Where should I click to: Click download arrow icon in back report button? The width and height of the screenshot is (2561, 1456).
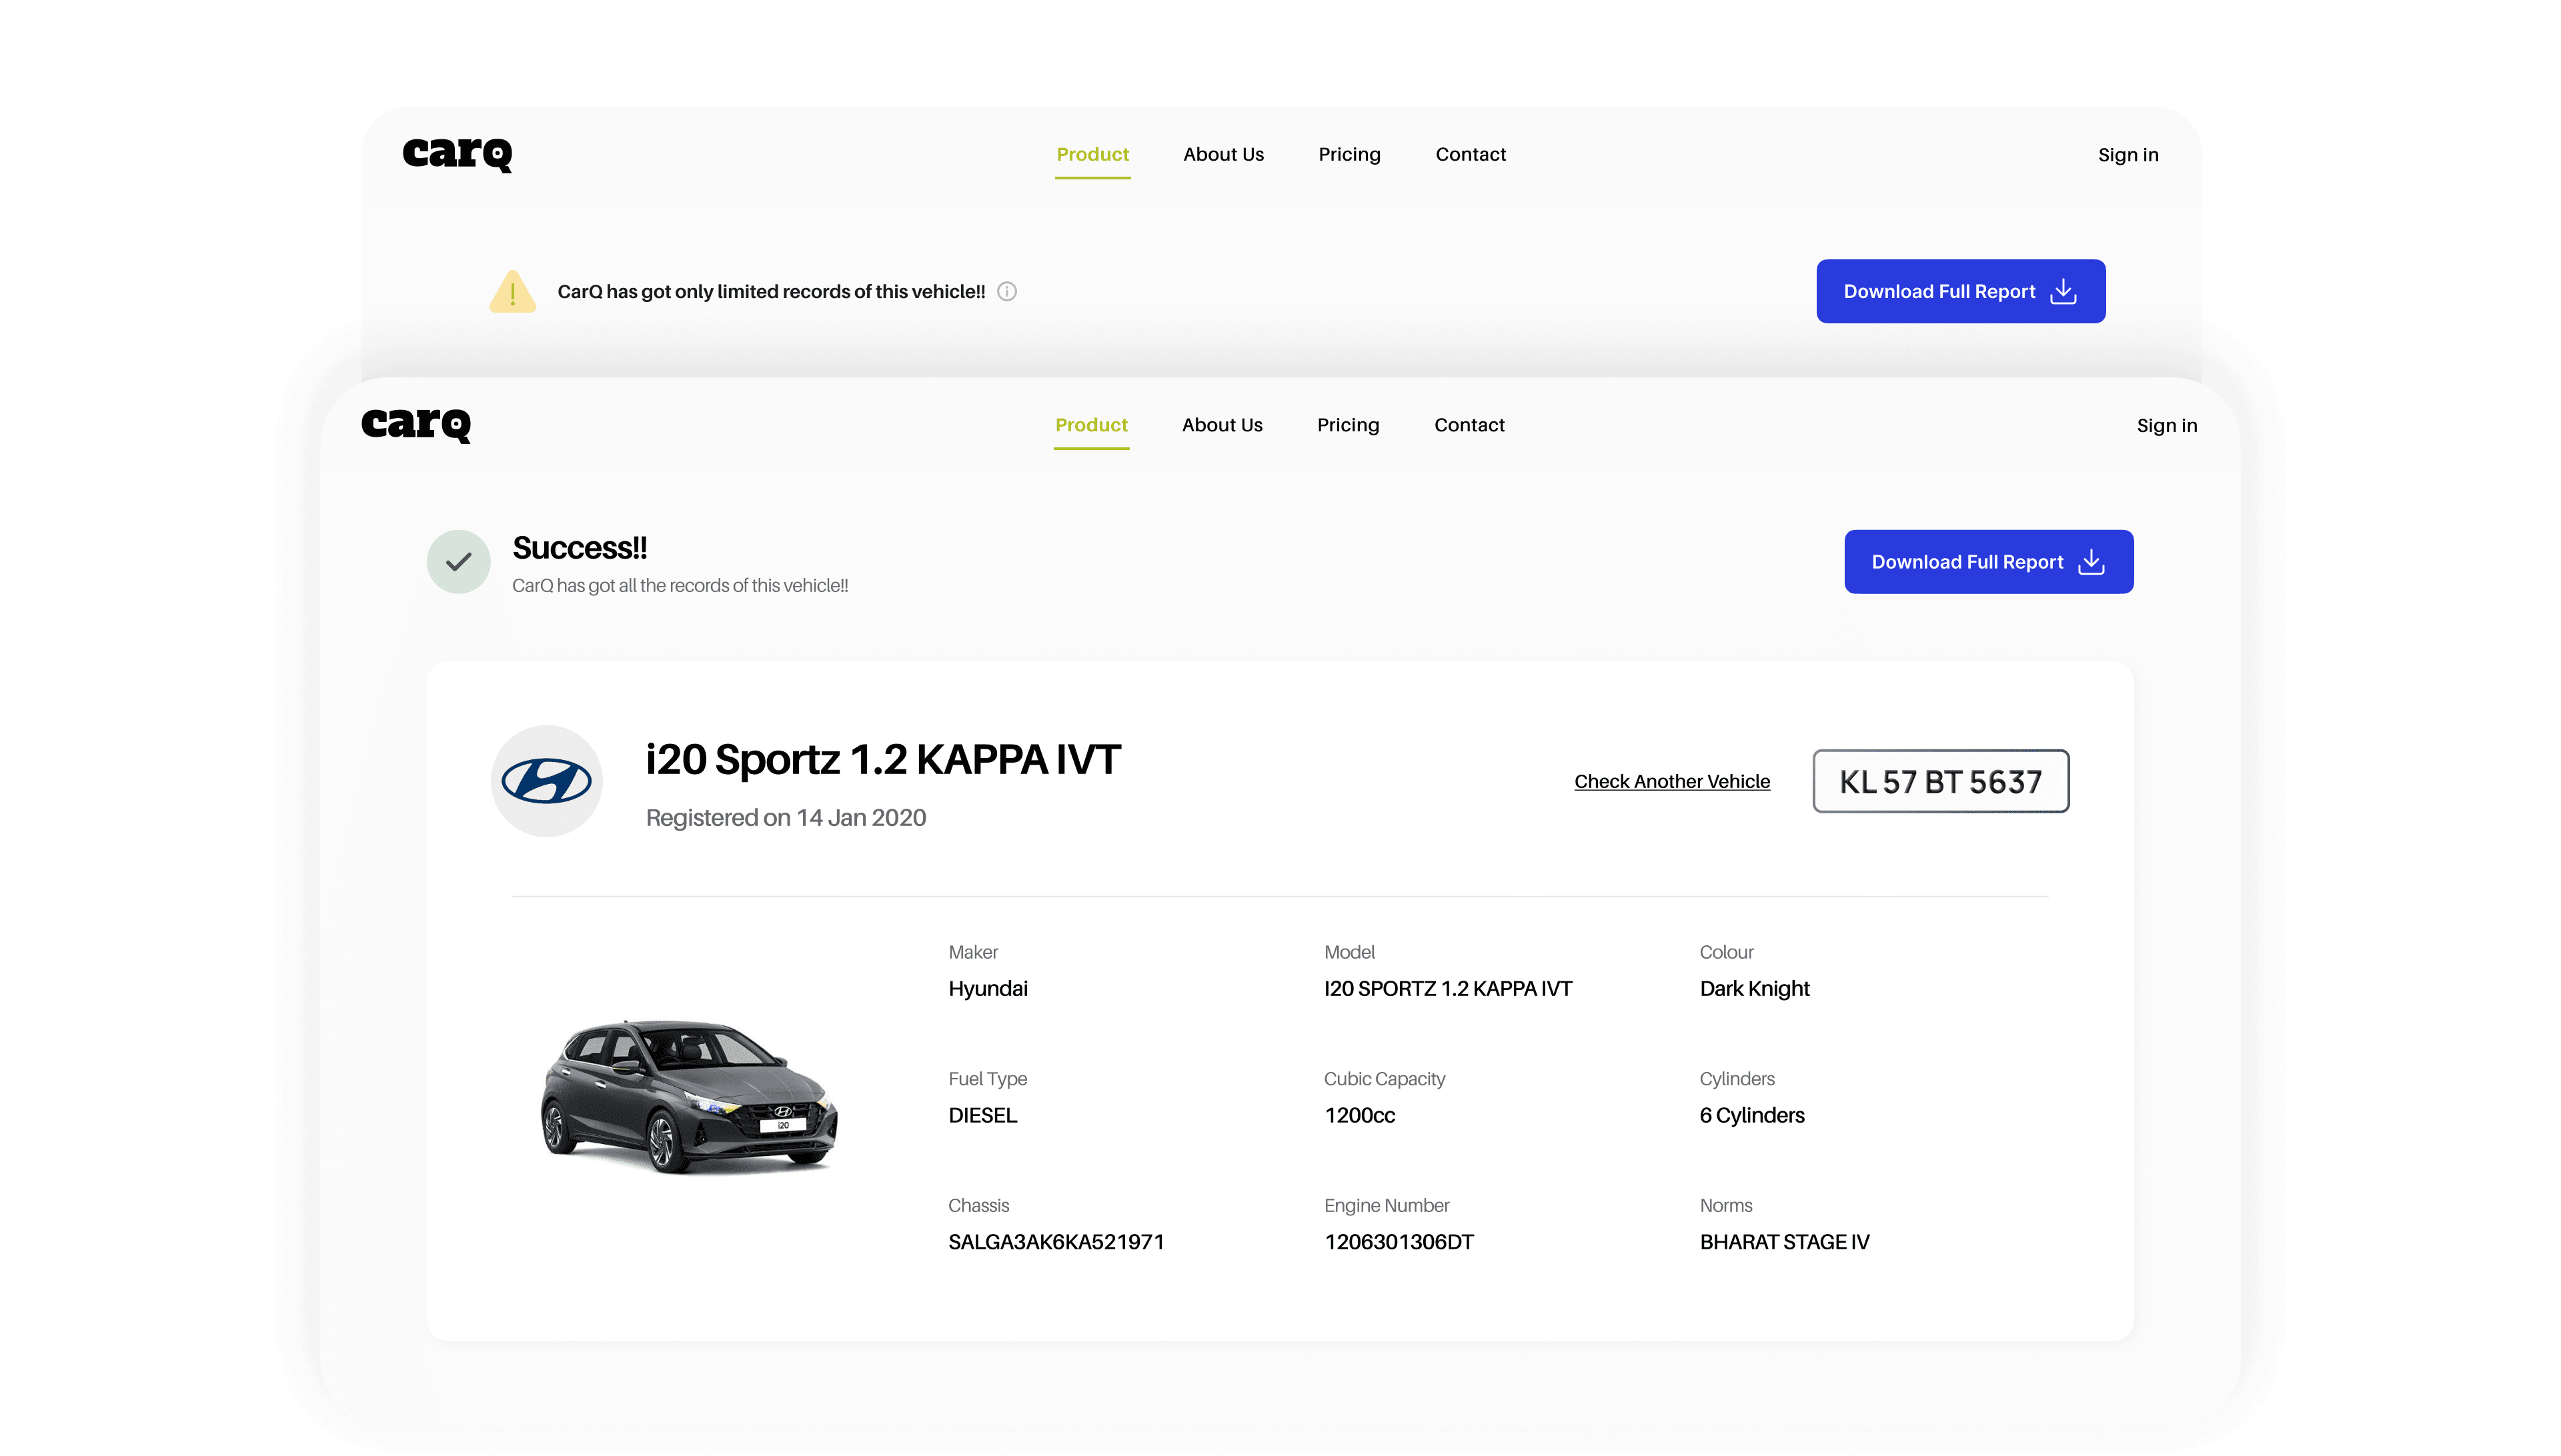point(2063,291)
